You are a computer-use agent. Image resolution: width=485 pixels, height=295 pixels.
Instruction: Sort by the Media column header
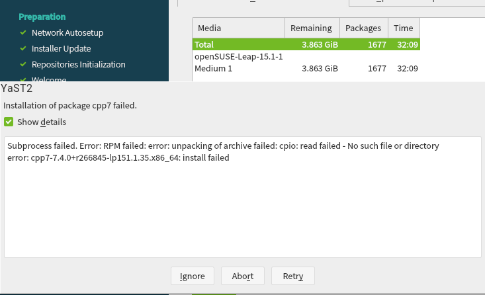pyautogui.click(x=238, y=28)
